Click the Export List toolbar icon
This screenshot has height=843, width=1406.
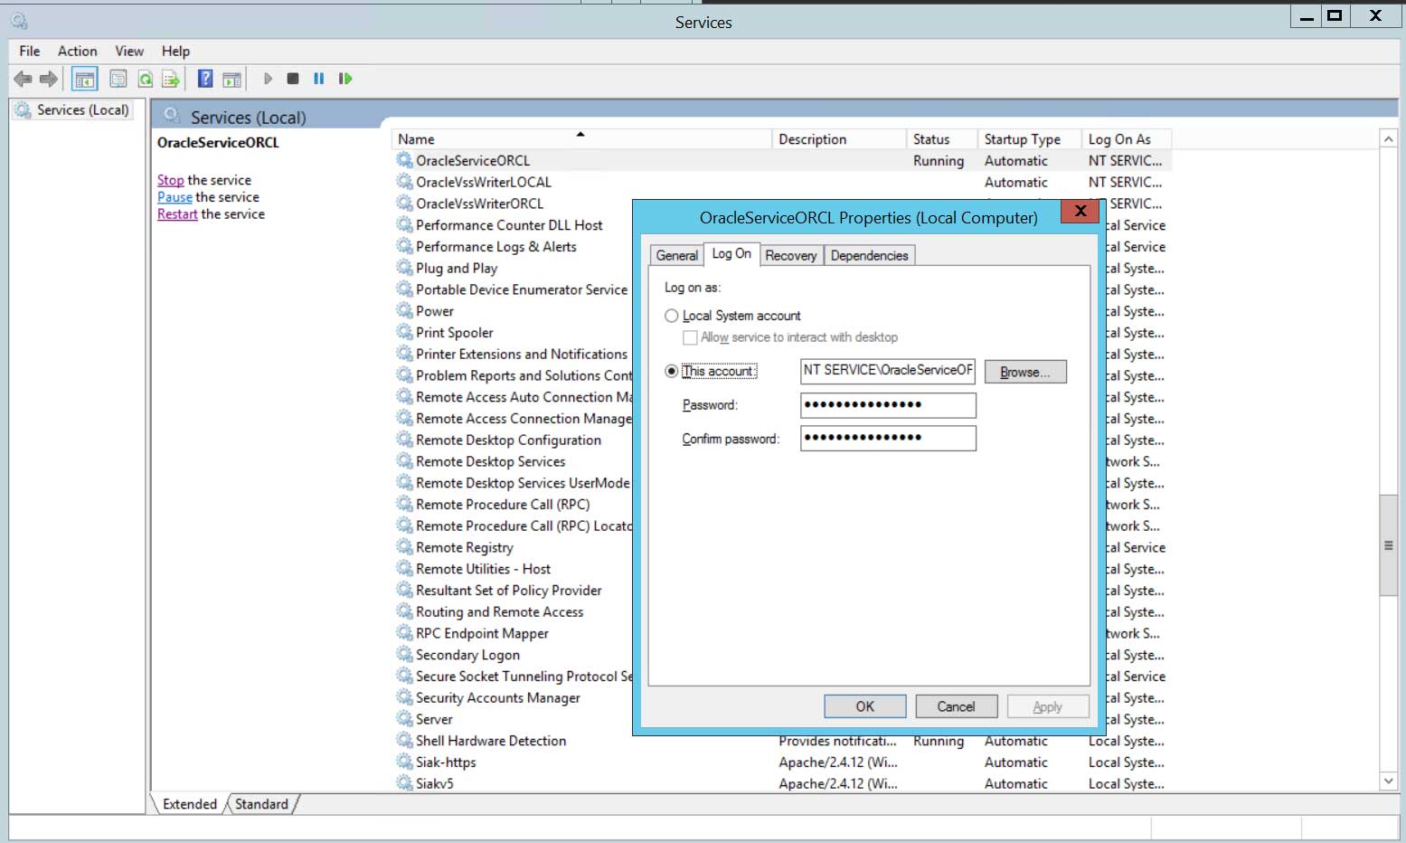[171, 80]
